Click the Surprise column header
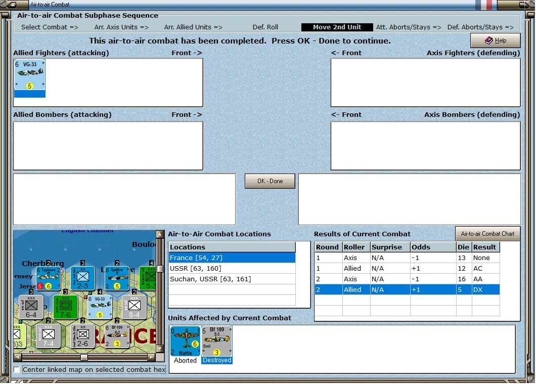The image size is (536, 384). pos(390,247)
